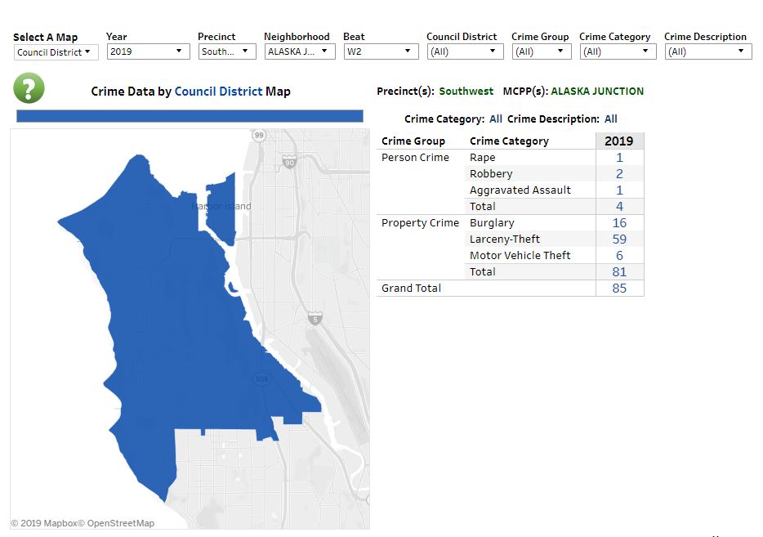Open the Precinct dropdown
The width and height of the screenshot is (763, 537).
pos(227,51)
